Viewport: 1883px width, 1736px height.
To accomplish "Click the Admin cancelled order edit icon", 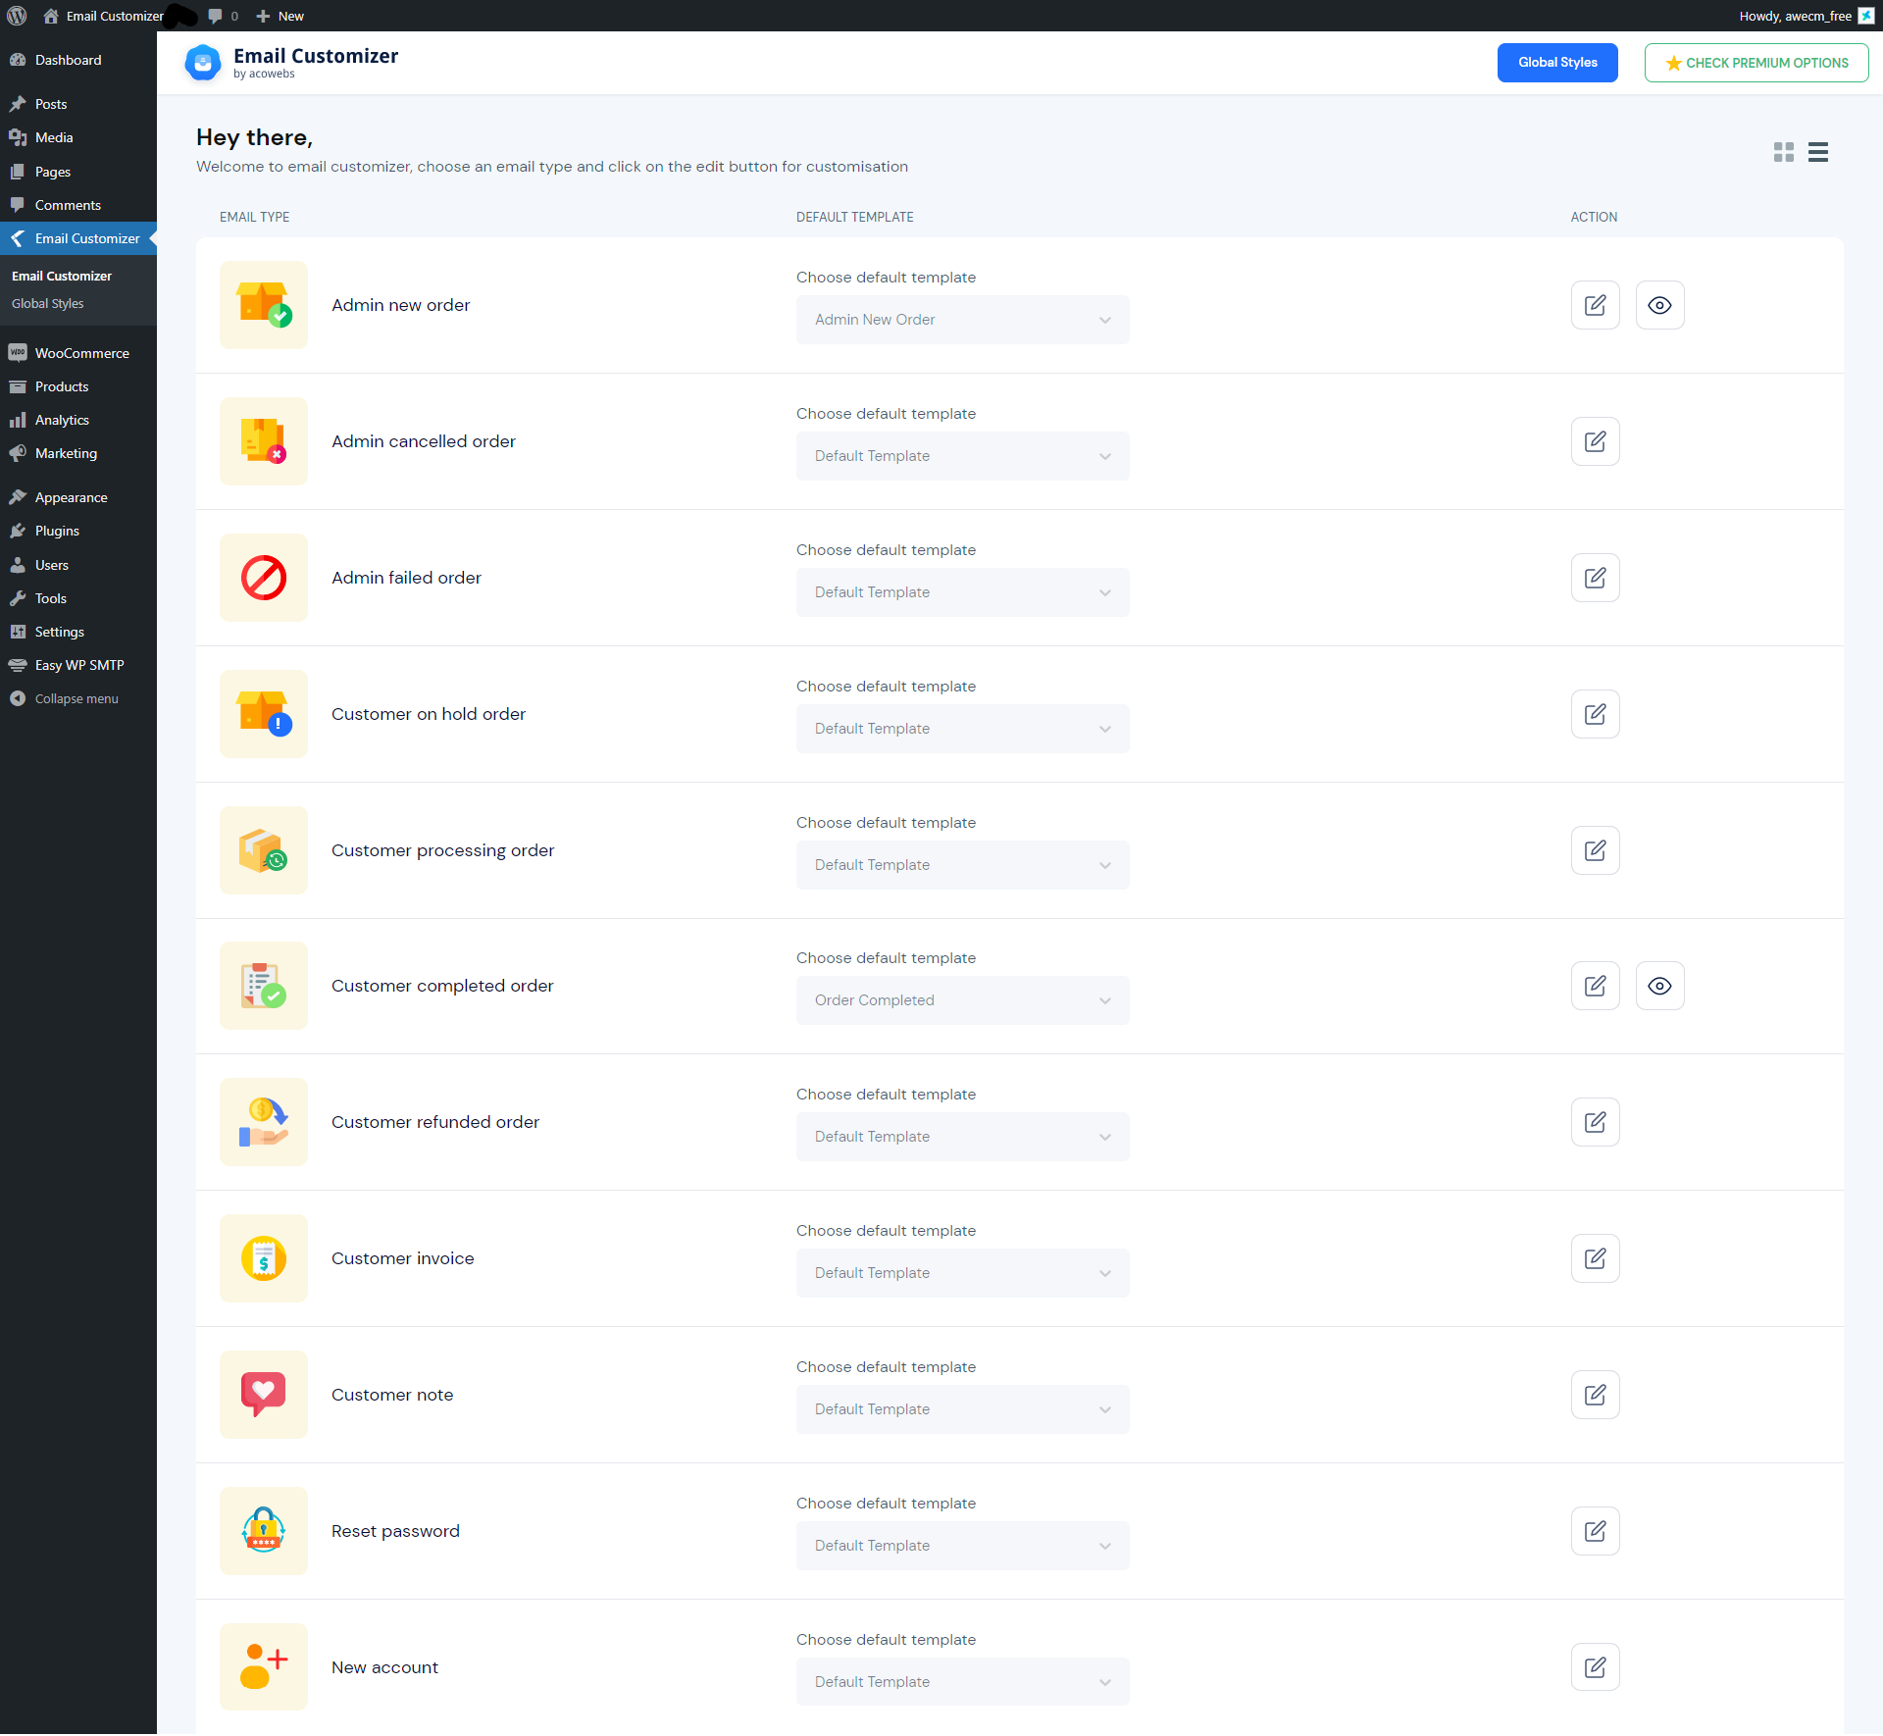I will point(1596,441).
